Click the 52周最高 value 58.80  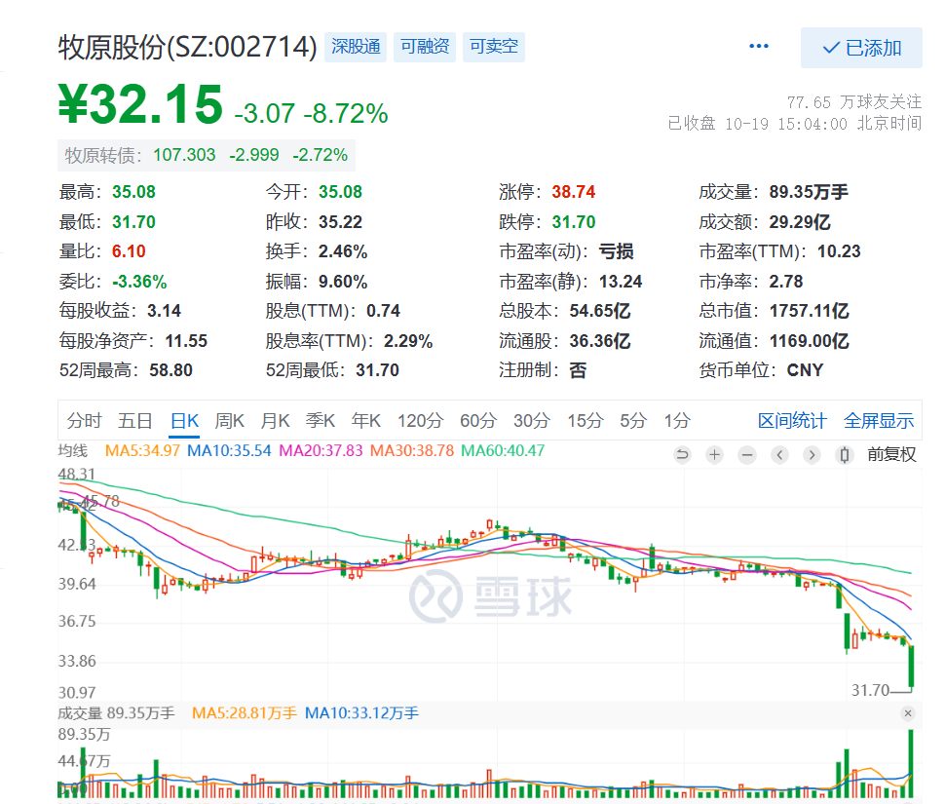[170, 370]
